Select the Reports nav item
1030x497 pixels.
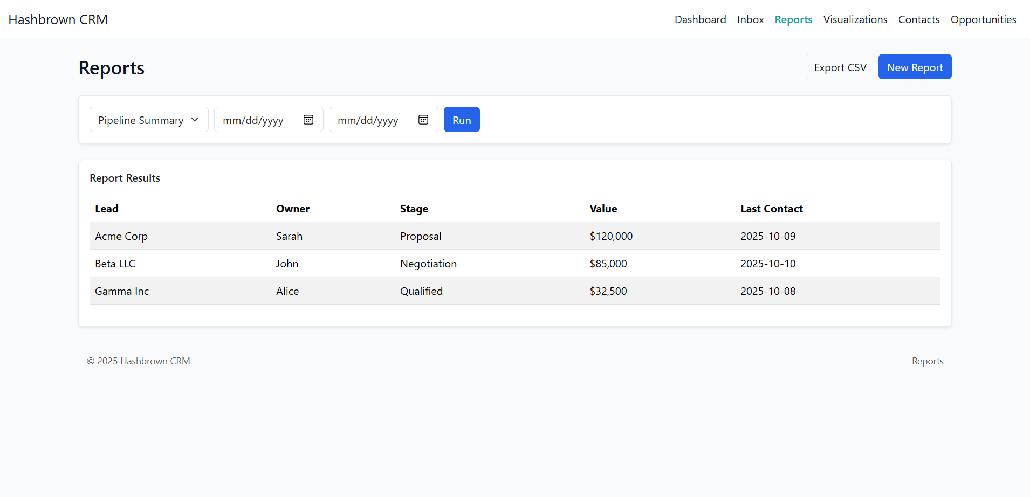click(x=793, y=19)
